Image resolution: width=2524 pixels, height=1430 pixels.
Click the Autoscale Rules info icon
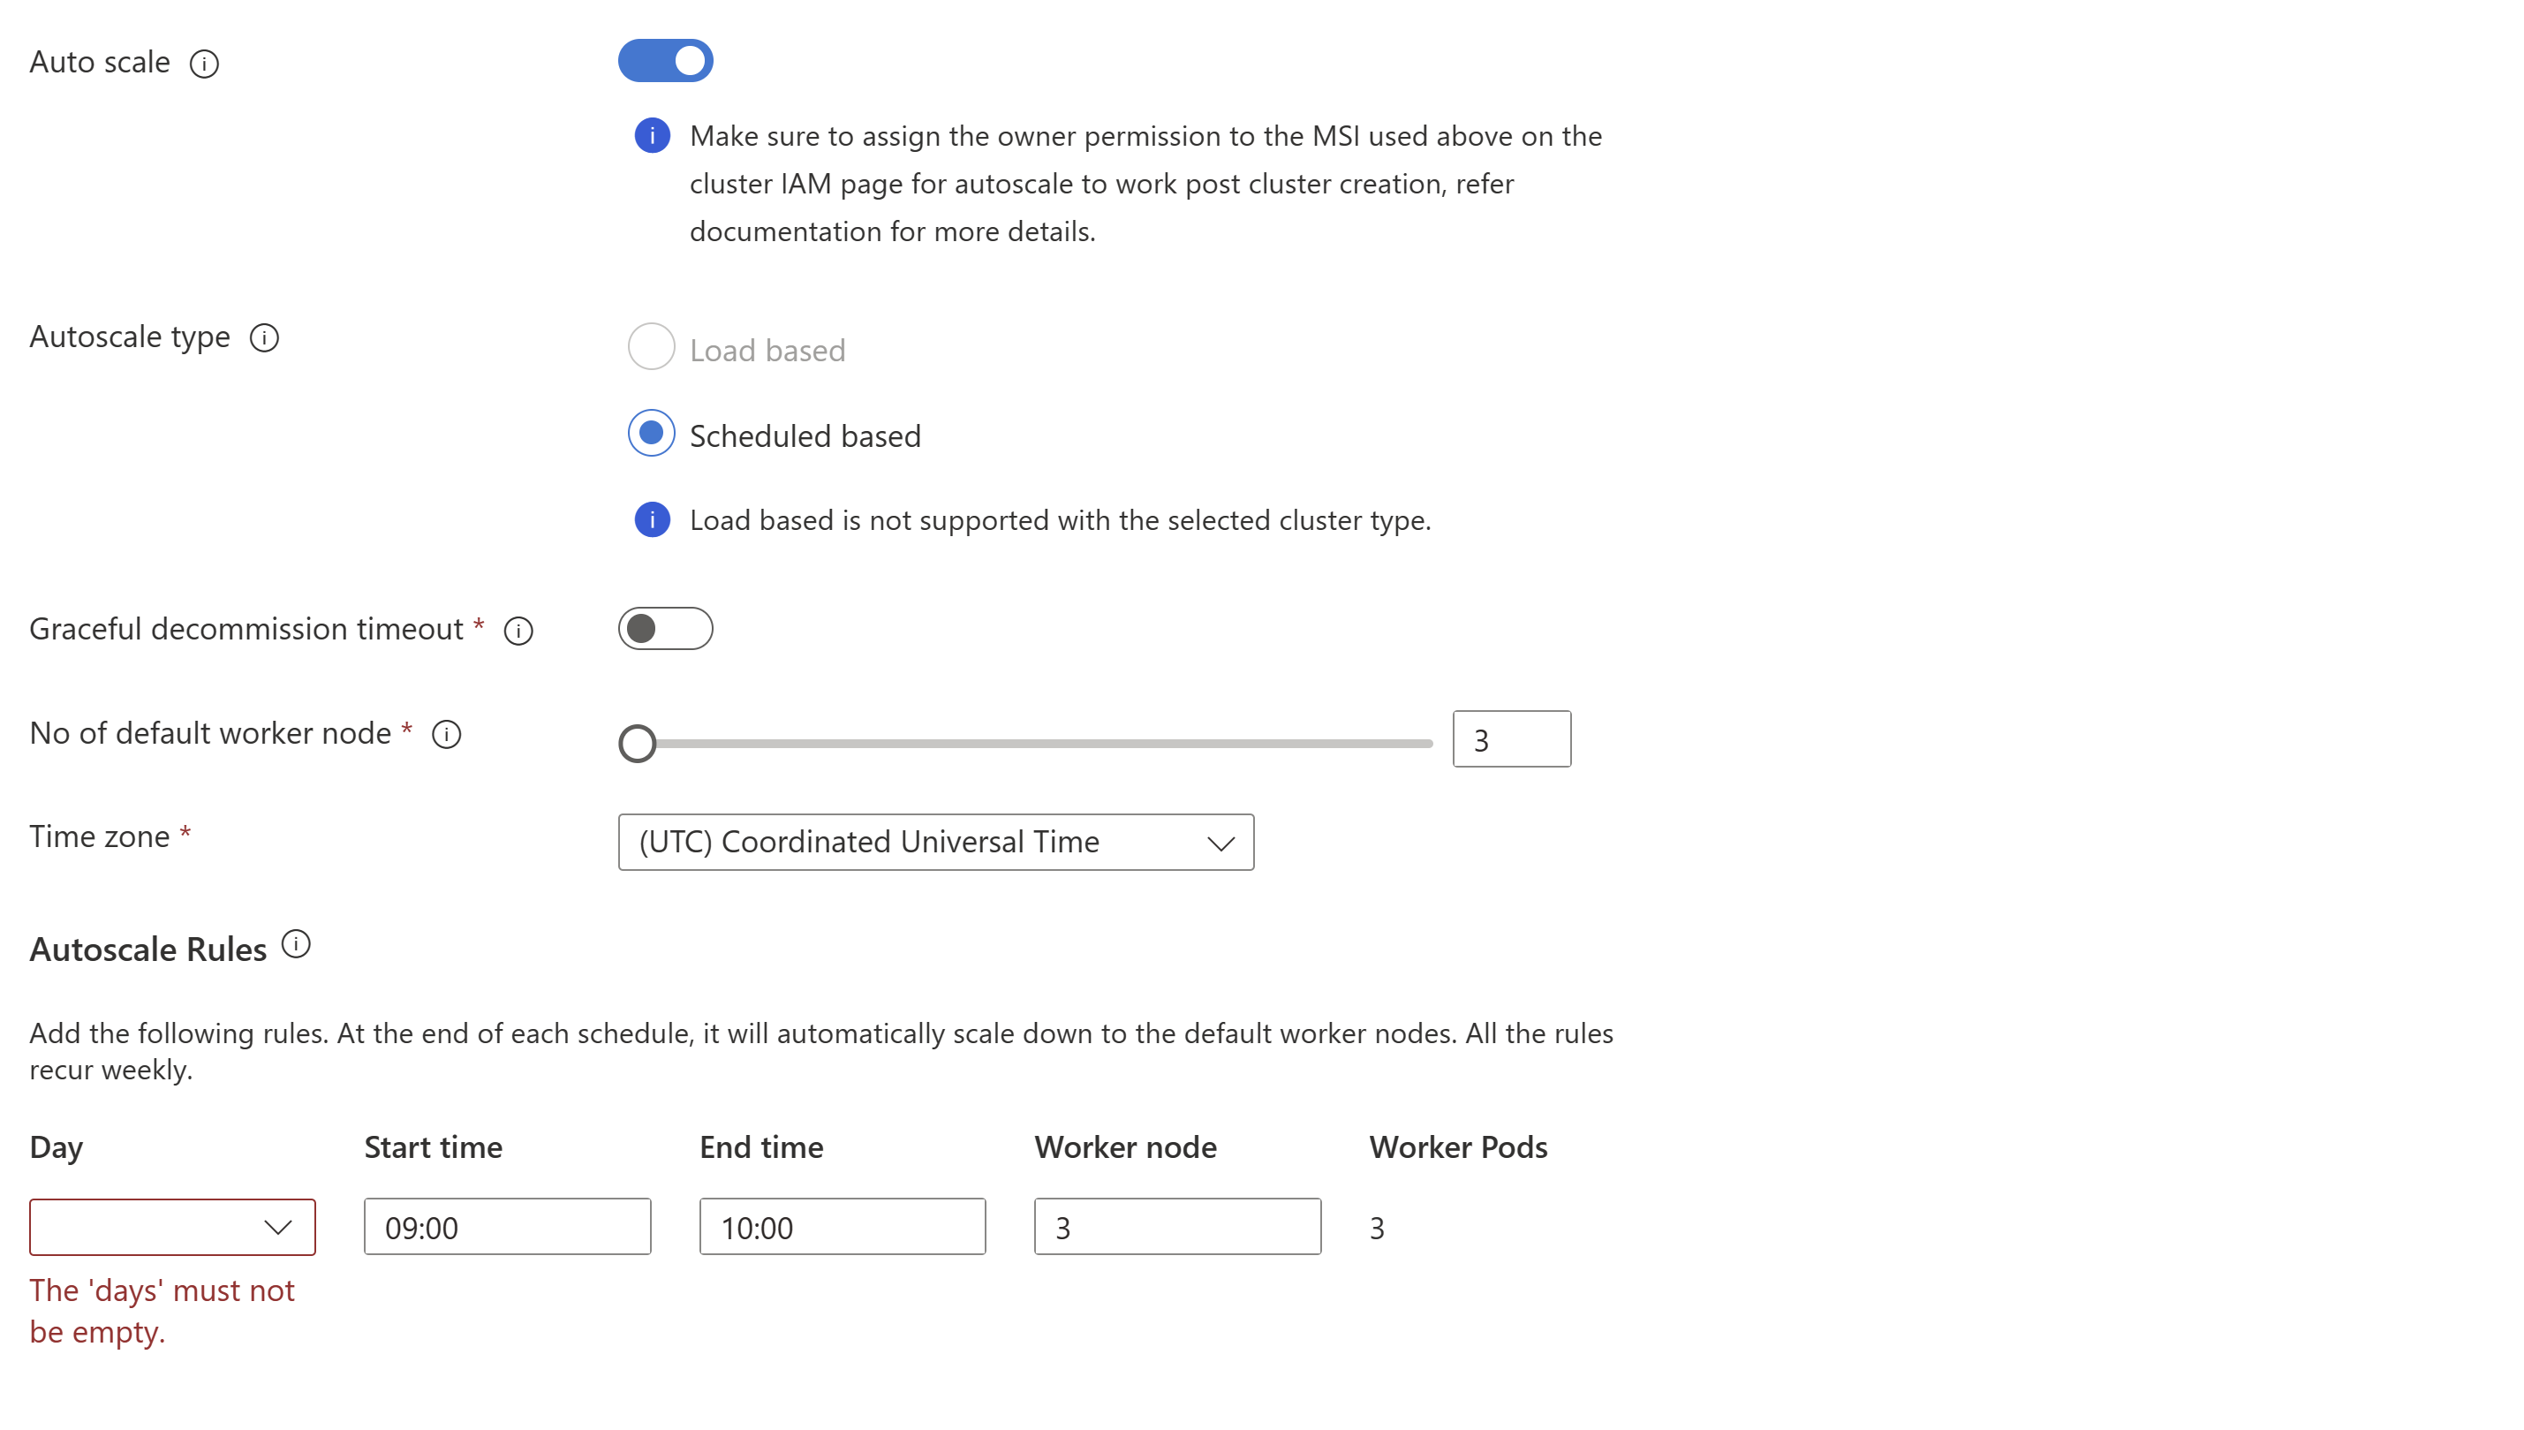[x=298, y=946]
